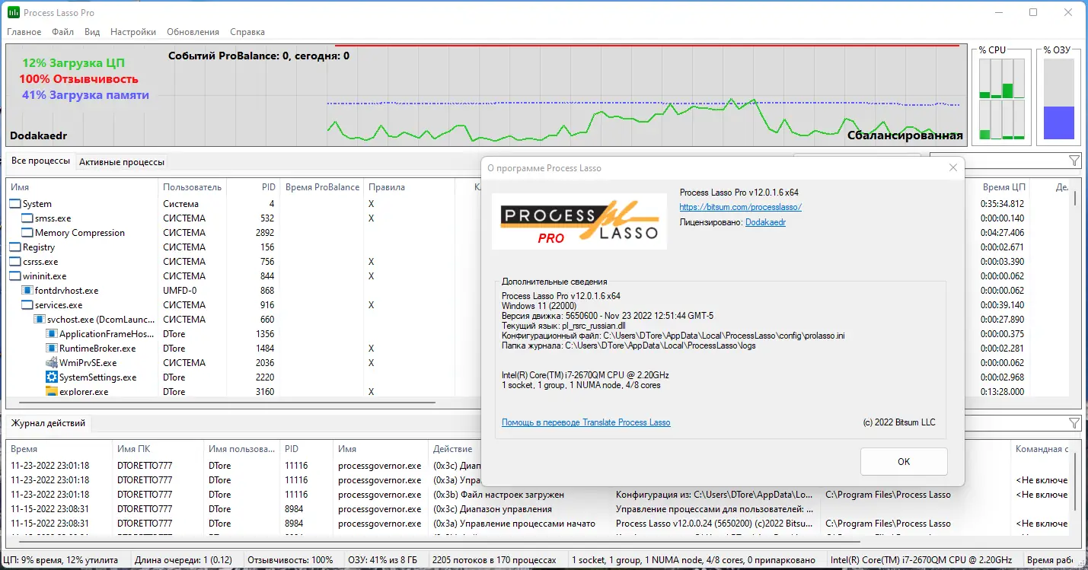Select the Журнал действий tab

tap(48, 423)
